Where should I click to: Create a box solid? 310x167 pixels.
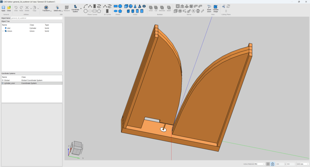pyautogui.click(x=126, y=6)
